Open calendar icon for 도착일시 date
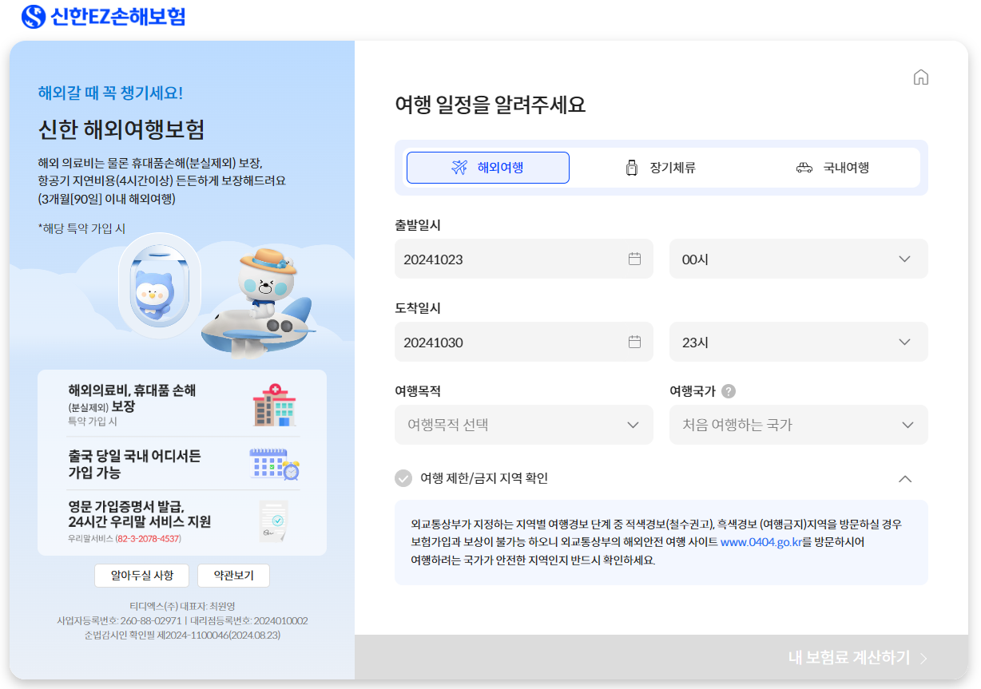This screenshot has height=689, width=981. (x=635, y=342)
